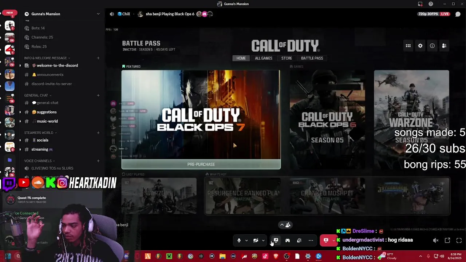The width and height of the screenshot is (466, 262).
Task: Open Resurgence Ranked Play tile
Action: point(243,196)
